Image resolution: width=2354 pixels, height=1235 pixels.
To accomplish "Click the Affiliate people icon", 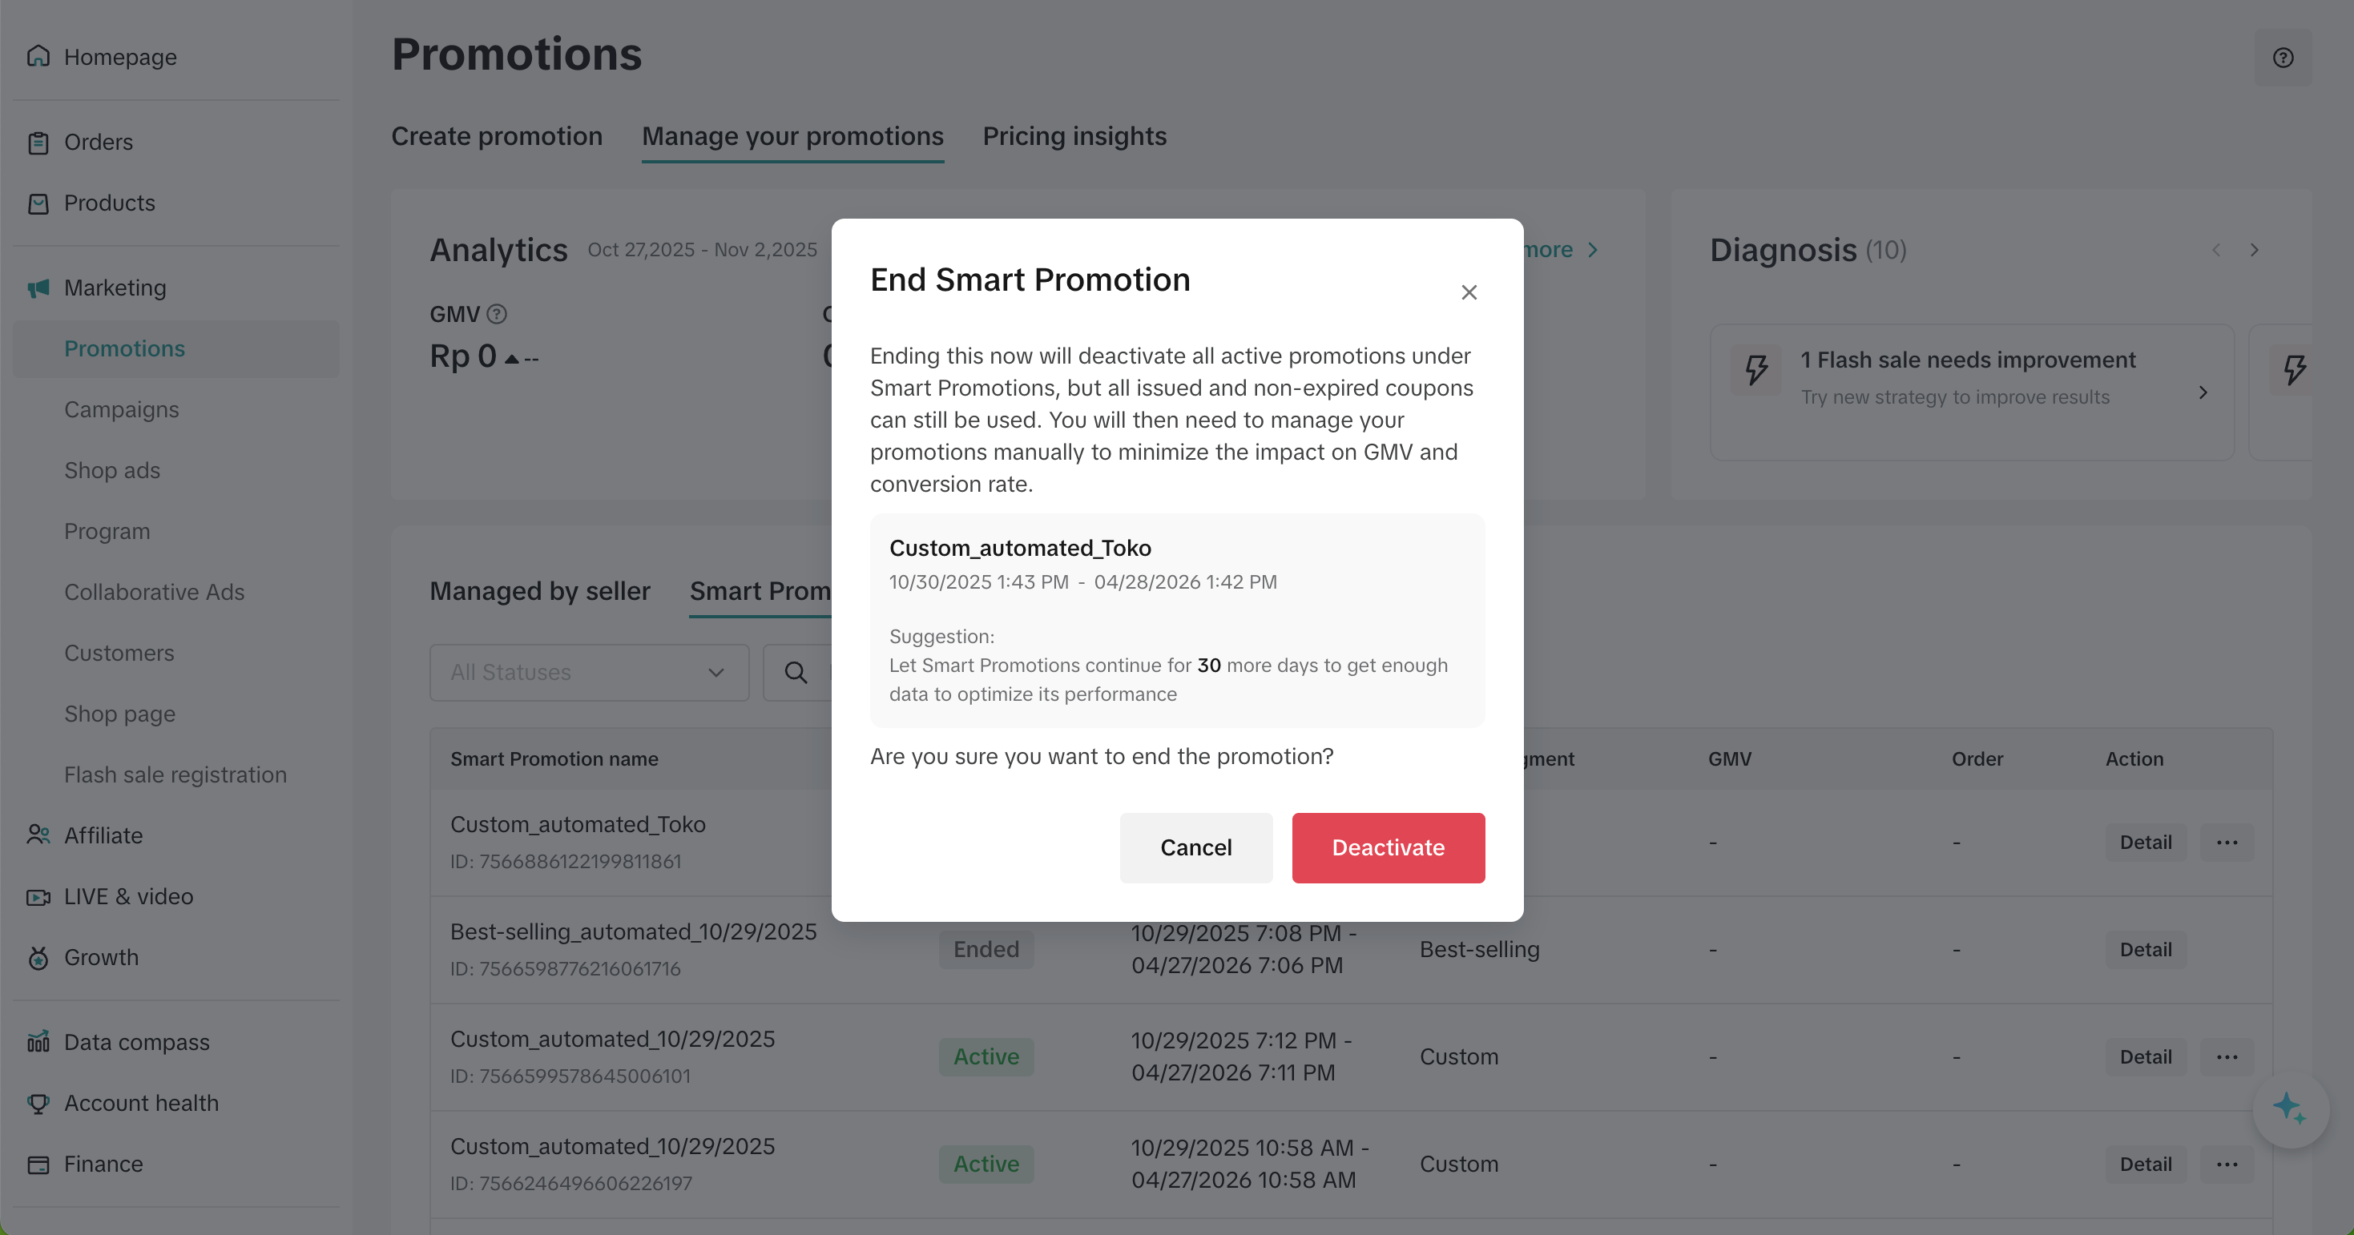I will (38, 835).
